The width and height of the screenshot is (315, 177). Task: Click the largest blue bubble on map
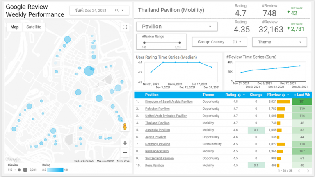[x=89, y=71]
